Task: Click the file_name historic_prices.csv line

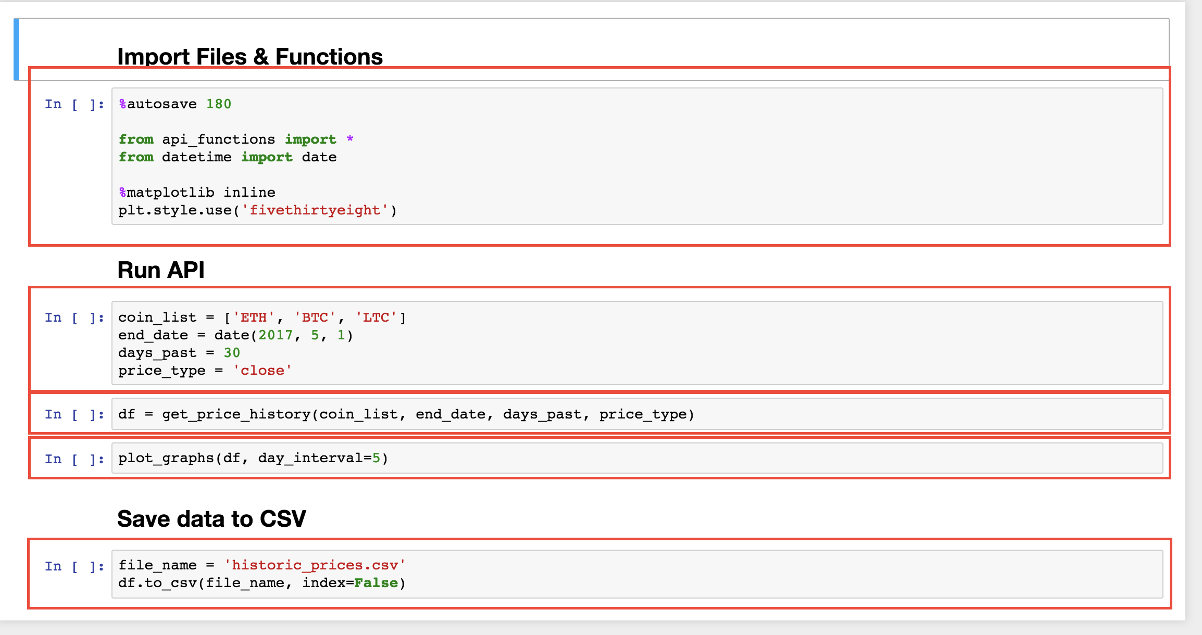Action: (x=262, y=565)
